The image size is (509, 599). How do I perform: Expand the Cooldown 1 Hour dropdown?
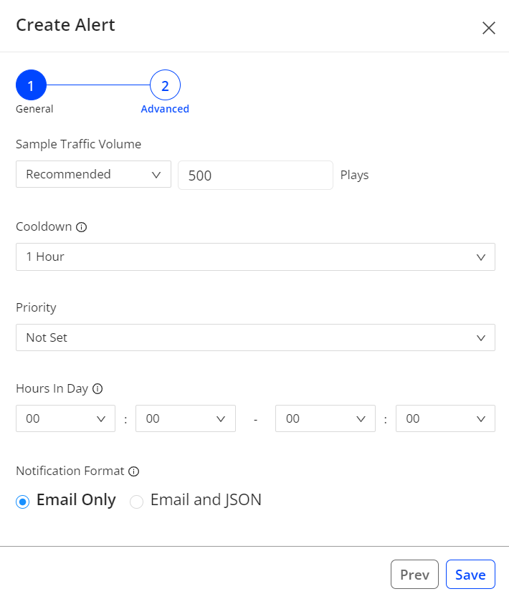click(255, 257)
